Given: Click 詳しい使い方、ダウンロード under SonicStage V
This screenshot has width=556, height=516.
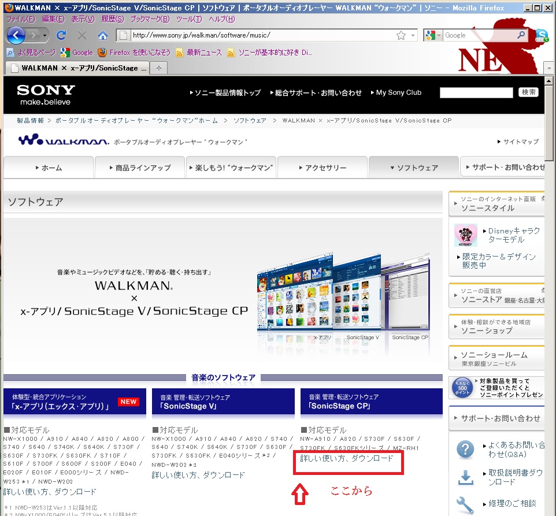Looking at the screenshot, I should pyautogui.click(x=198, y=475).
